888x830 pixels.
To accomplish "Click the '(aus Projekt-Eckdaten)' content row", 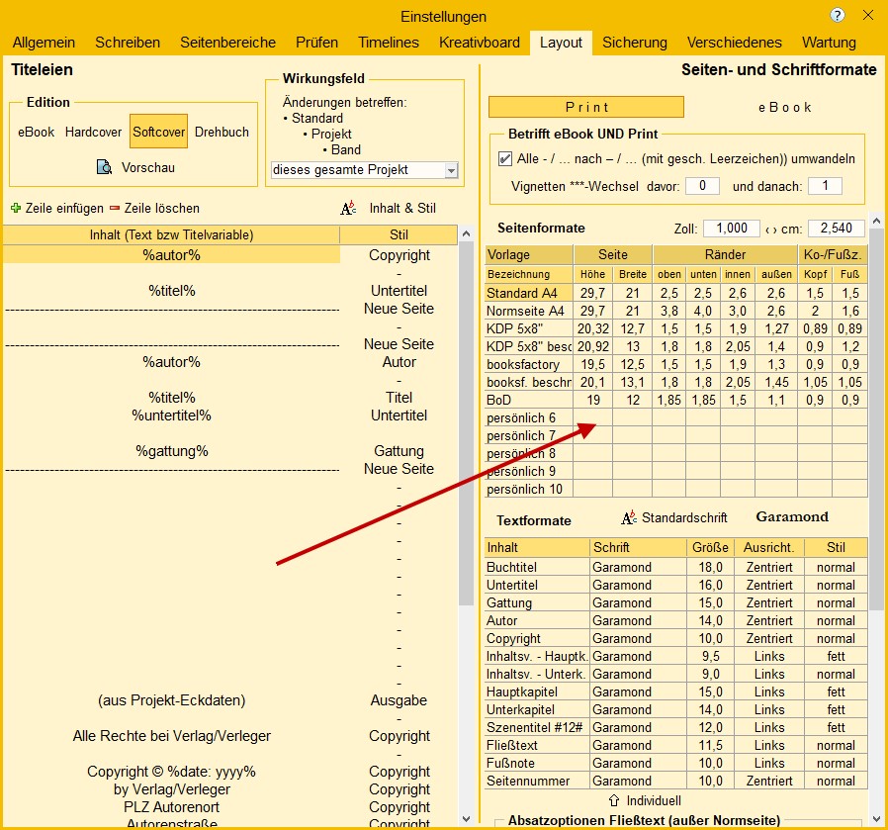I will [172, 700].
